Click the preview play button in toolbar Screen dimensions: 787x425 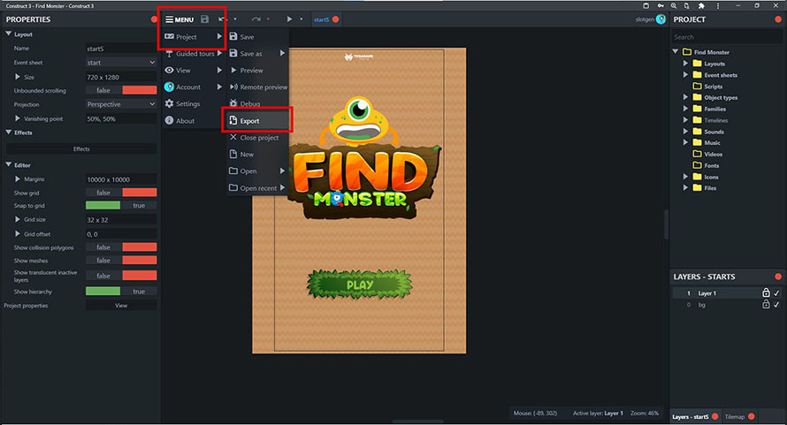pos(289,19)
